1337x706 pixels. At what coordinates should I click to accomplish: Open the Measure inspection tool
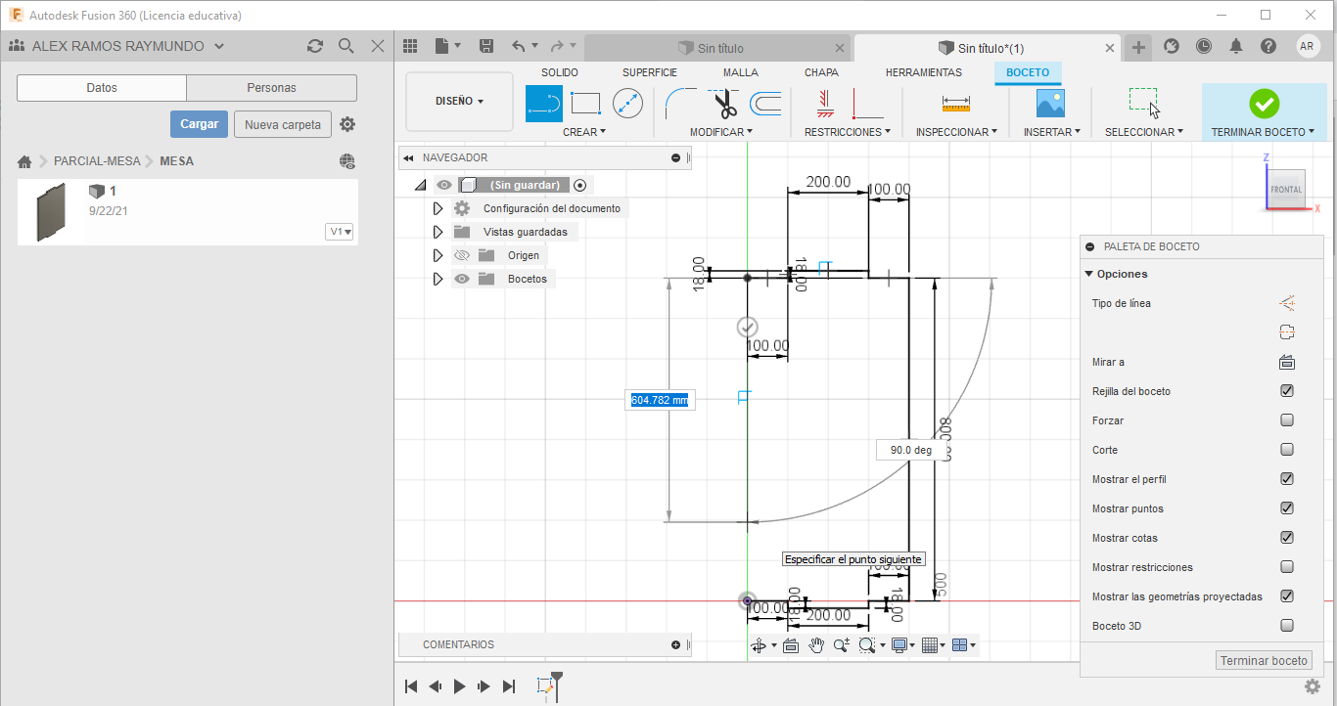click(x=955, y=103)
